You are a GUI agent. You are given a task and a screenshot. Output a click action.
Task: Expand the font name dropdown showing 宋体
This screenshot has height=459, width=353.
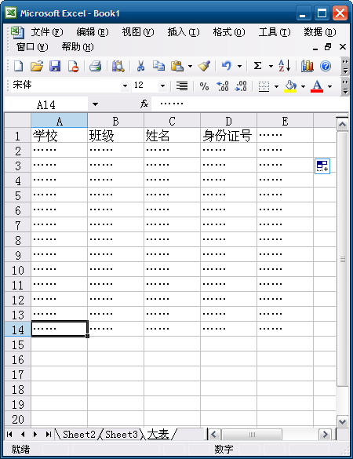tap(125, 86)
